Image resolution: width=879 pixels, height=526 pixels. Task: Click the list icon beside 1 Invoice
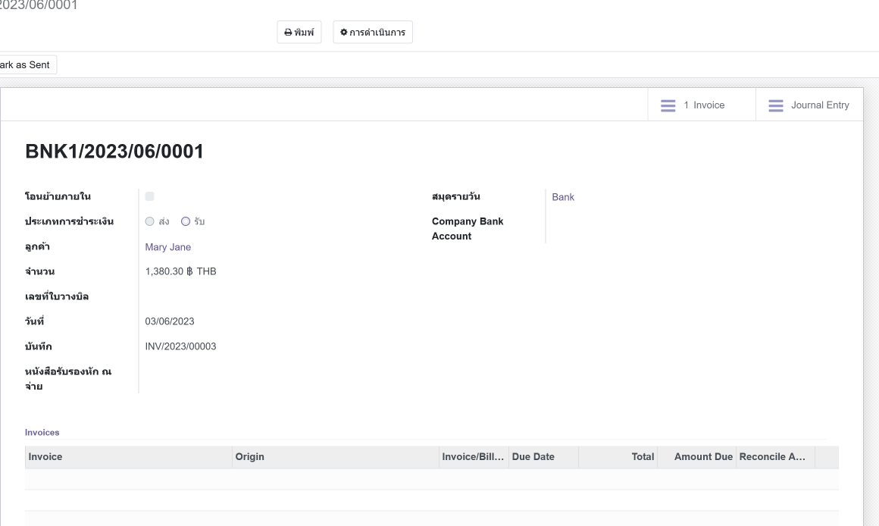[668, 105]
